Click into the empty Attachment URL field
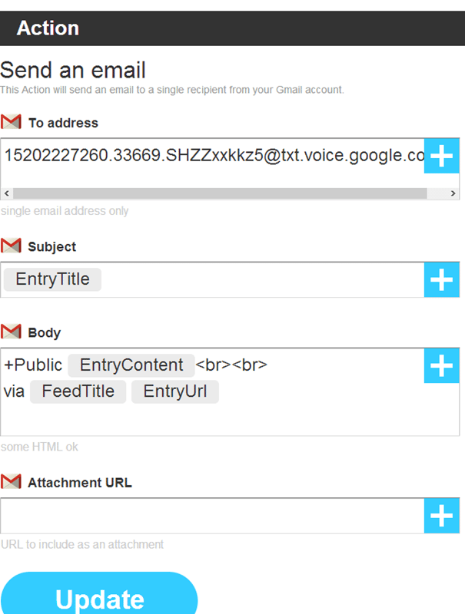The width and height of the screenshot is (465, 614). pyautogui.click(x=212, y=516)
